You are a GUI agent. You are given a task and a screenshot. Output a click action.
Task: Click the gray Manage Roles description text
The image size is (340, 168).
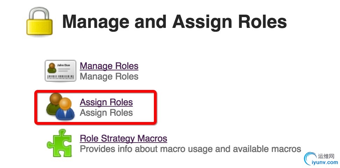click(109, 76)
